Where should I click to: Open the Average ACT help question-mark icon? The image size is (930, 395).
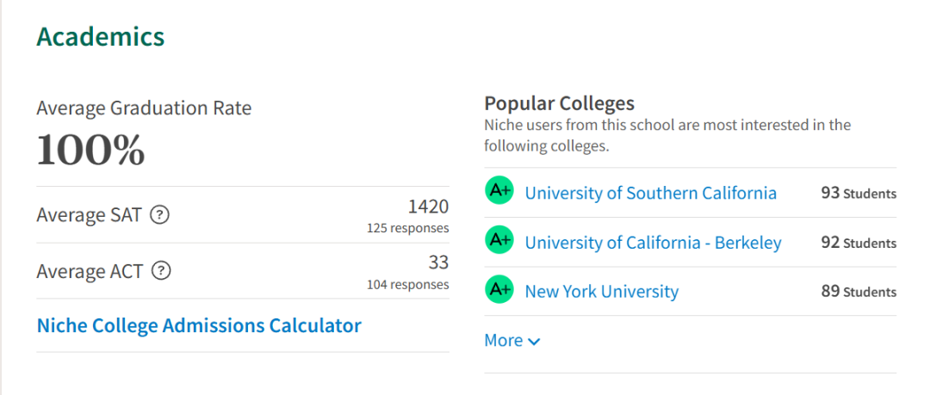(161, 271)
